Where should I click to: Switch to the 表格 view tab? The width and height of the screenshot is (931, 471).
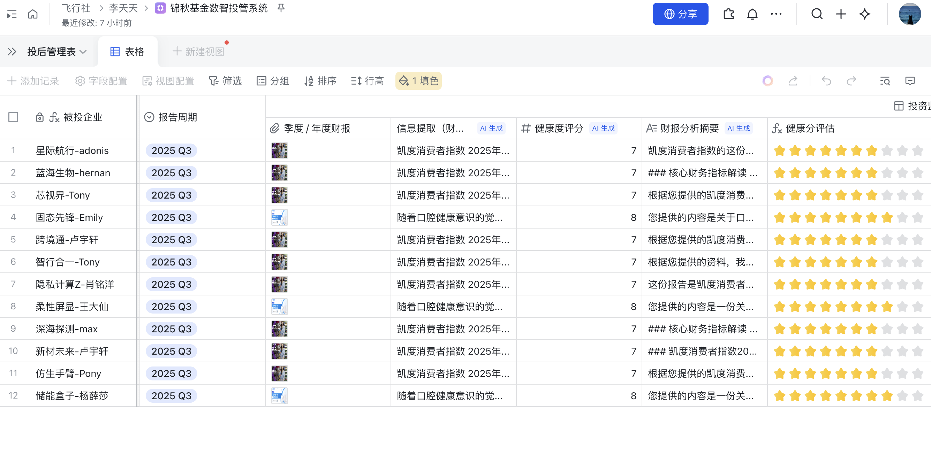[x=127, y=52]
